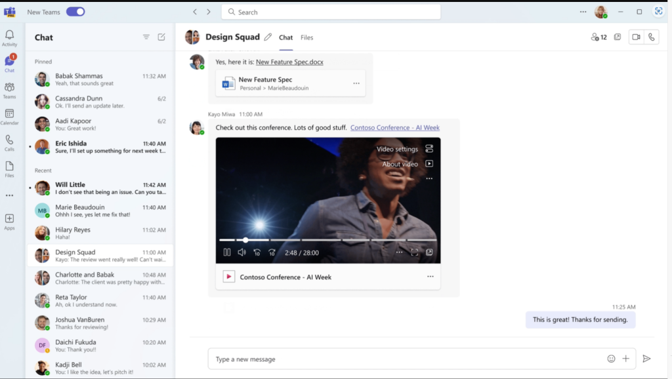Open chat with Aadi Kapoor
672x379 pixels.
pos(100,125)
